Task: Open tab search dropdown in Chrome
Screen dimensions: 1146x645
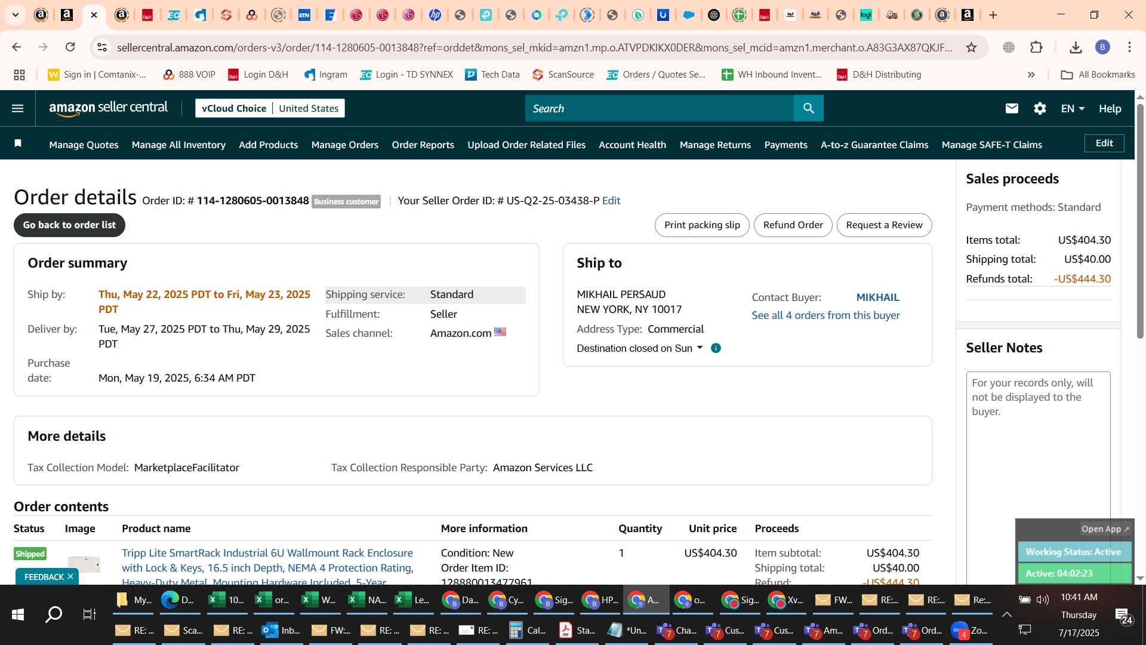Action: pos(16,15)
